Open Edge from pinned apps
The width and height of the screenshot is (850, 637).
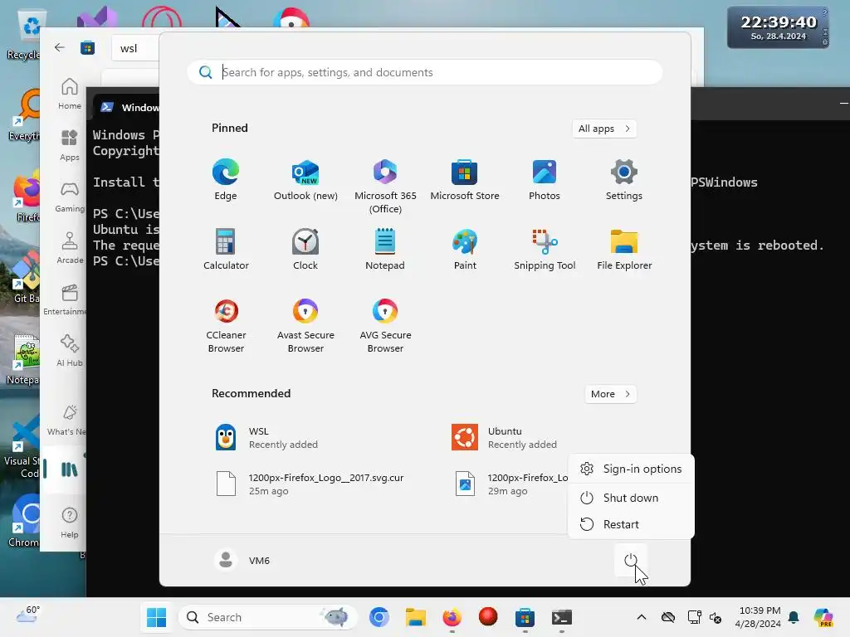pyautogui.click(x=226, y=180)
